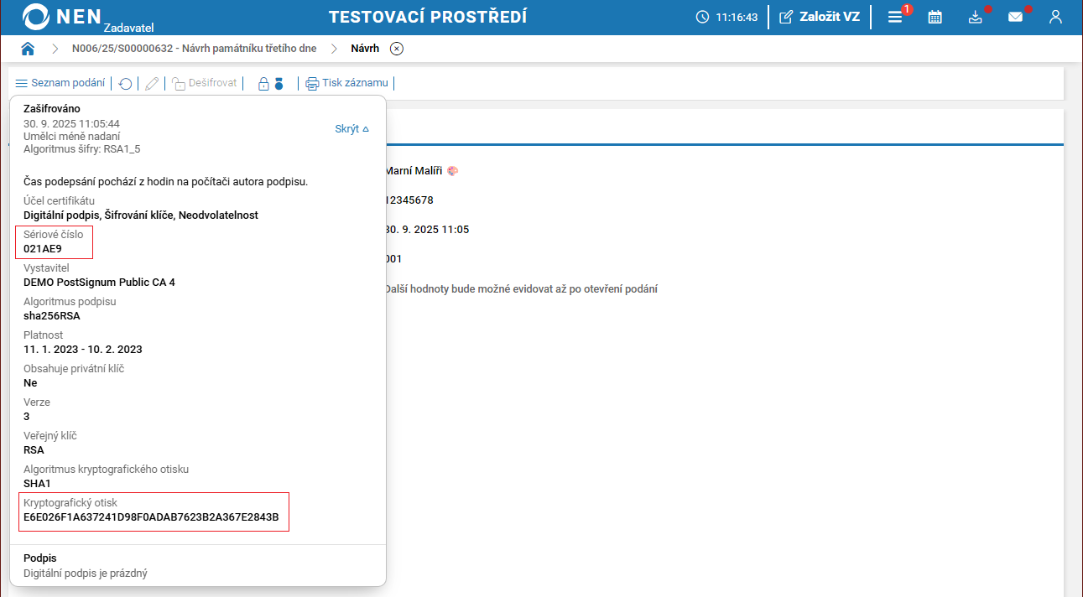Viewport: 1083px width, 597px height.
Task: Go to N006/25/S00000632 breadcrumb link
Action: coord(194,49)
